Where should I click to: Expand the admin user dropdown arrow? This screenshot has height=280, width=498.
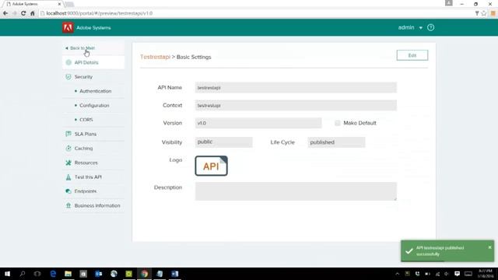pos(420,28)
